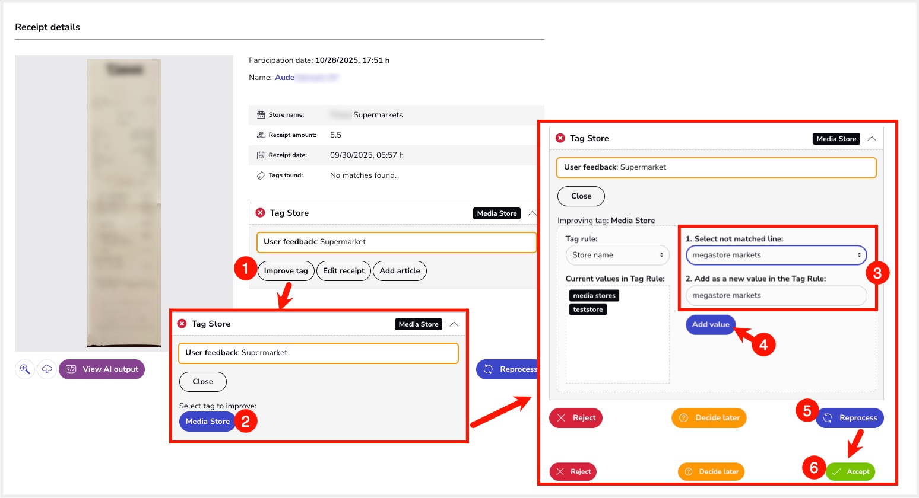Image resolution: width=919 pixels, height=498 pixels.
Task: Click the cloud download icon below the receipt
Action: click(47, 369)
